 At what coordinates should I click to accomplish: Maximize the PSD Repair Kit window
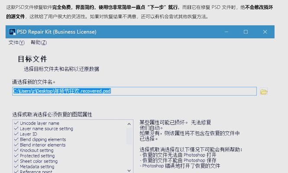pos(246,32)
